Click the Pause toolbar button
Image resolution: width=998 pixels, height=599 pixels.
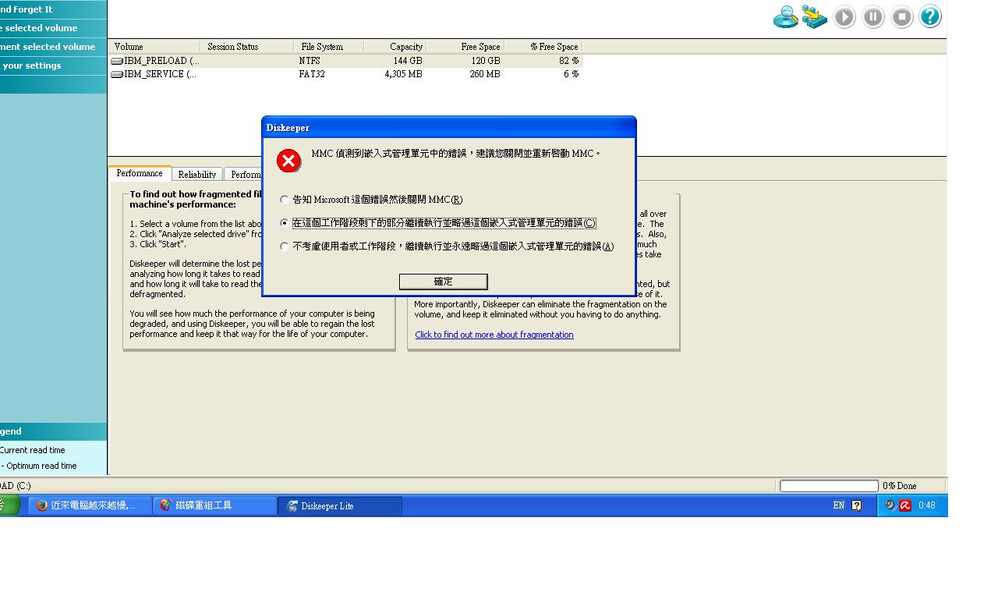click(873, 16)
